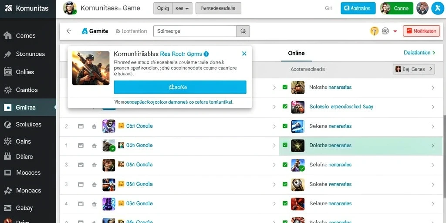Click the Selaine nenarartes game icon

click(x=298, y=165)
